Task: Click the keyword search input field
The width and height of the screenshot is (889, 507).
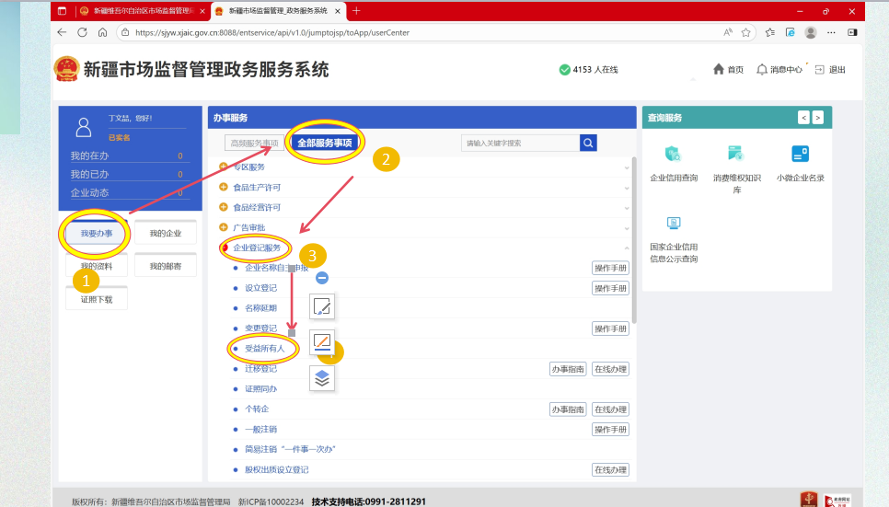Action: (520, 143)
